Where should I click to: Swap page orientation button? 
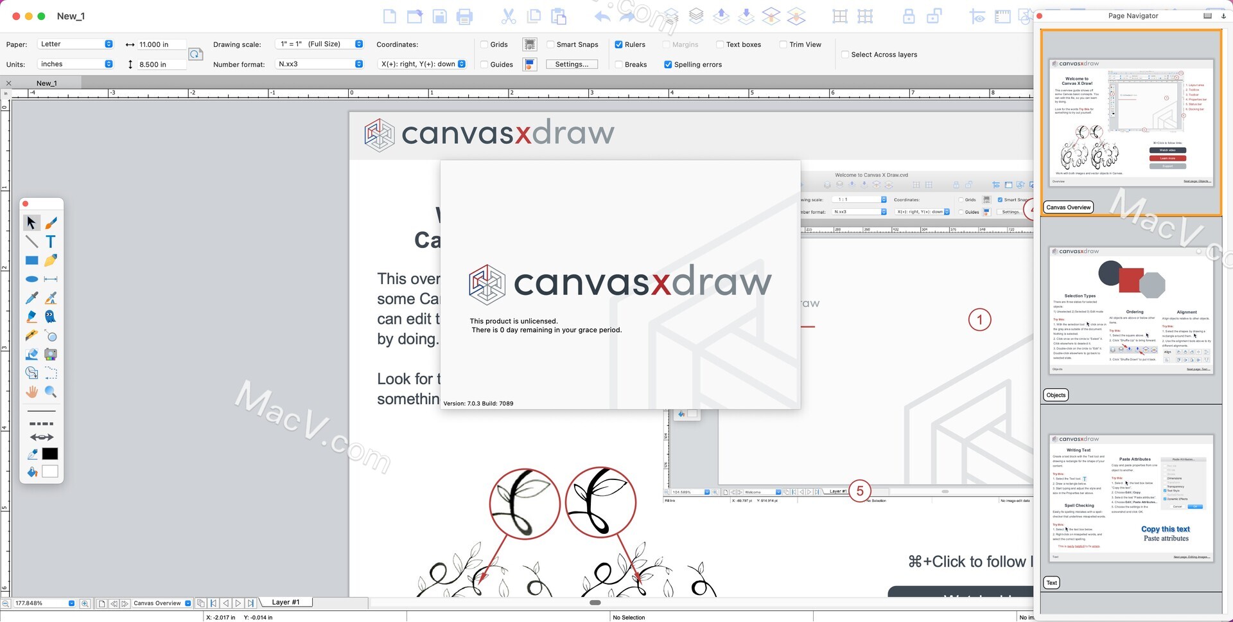point(195,55)
